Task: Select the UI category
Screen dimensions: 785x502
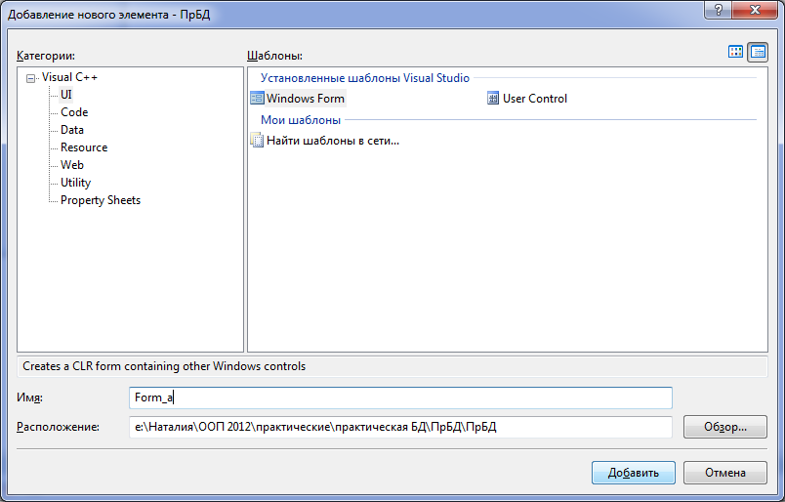Action: point(66,95)
